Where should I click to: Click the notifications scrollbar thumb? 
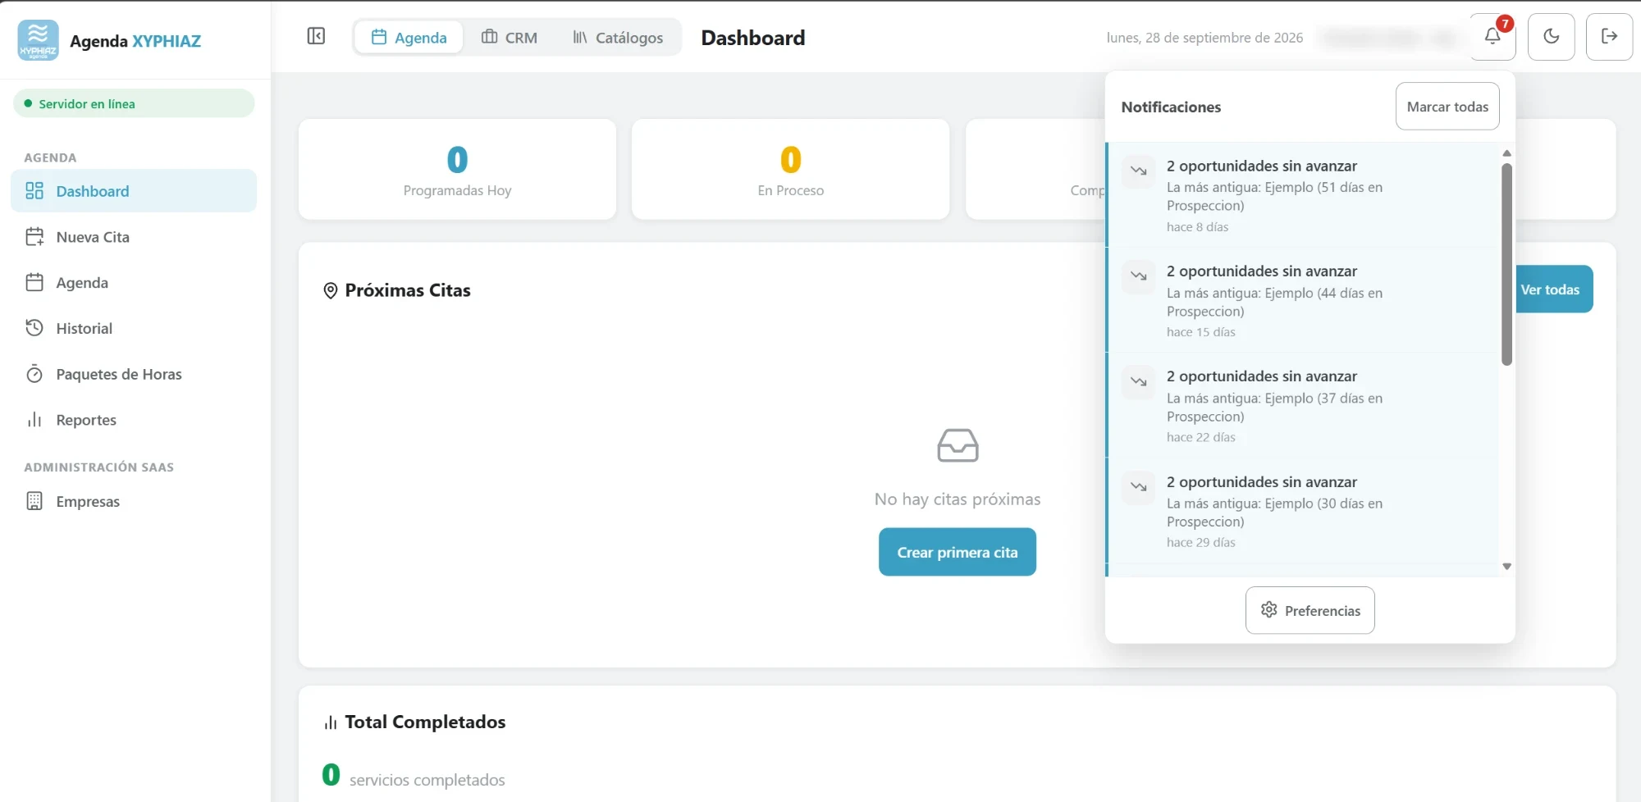click(x=1506, y=264)
